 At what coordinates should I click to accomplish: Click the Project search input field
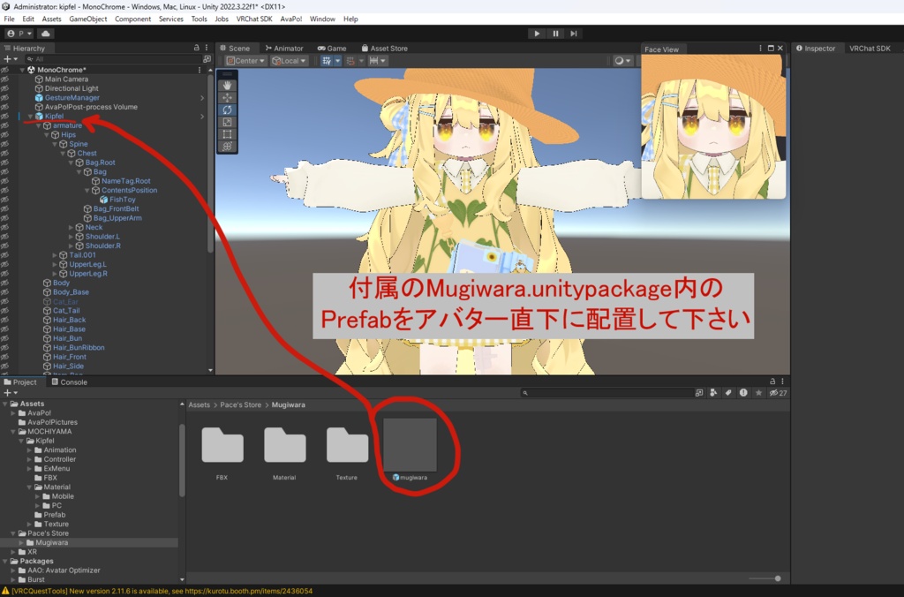click(x=607, y=393)
